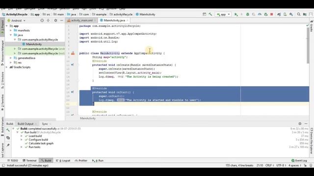Open the Event Log
The width and height of the screenshot is (314, 176).
coord(299,160)
